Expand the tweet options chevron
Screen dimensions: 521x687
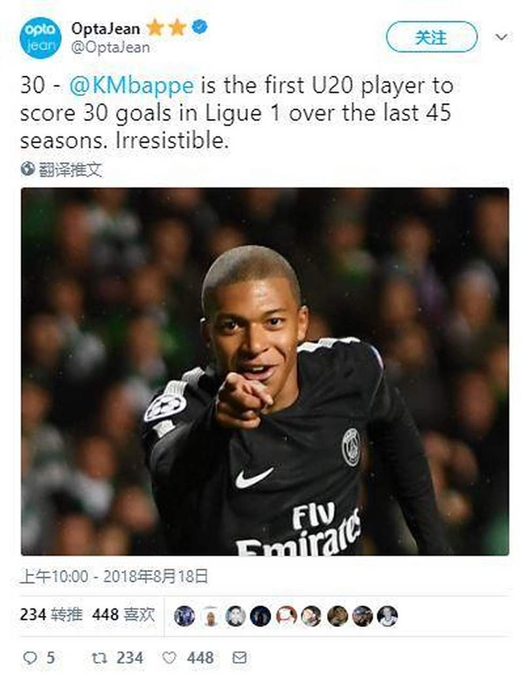click(x=501, y=37)
